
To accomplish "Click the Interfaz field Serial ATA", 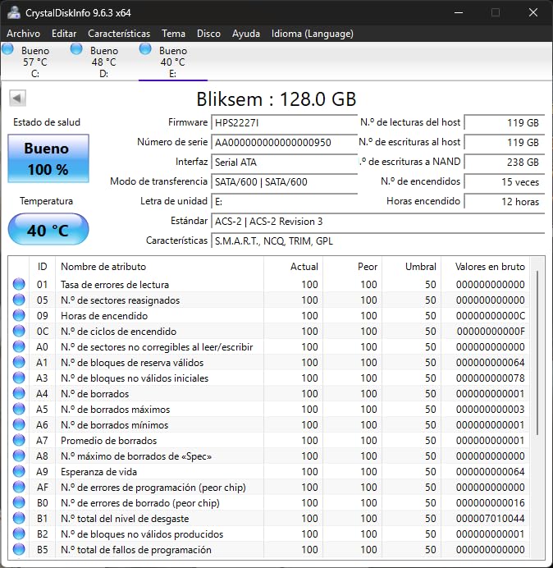I will tap(285, 162).
